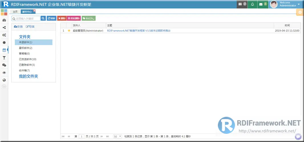Focus the keyword search input field

(x=26, y=18)
